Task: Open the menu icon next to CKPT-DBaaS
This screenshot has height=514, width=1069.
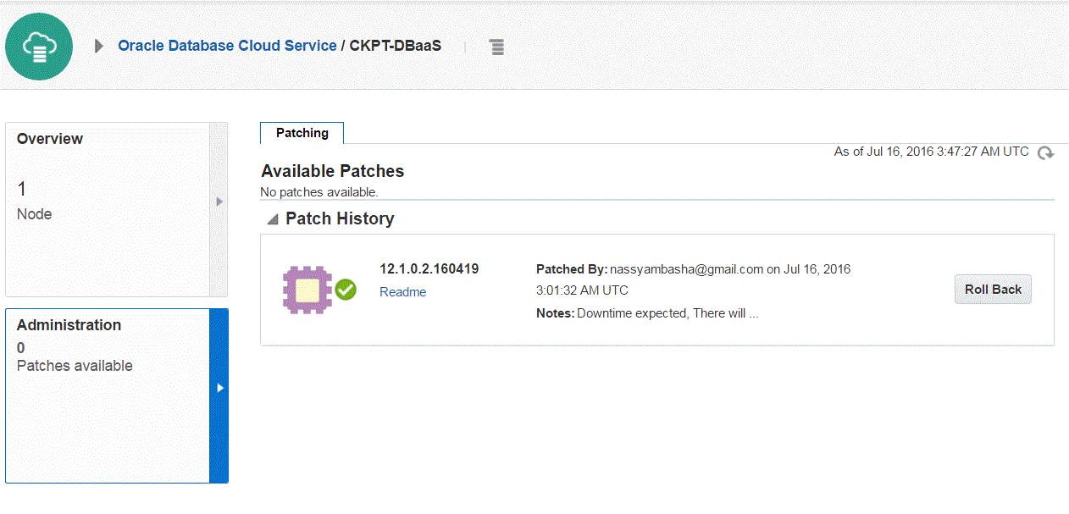Action: coord(497,47)
